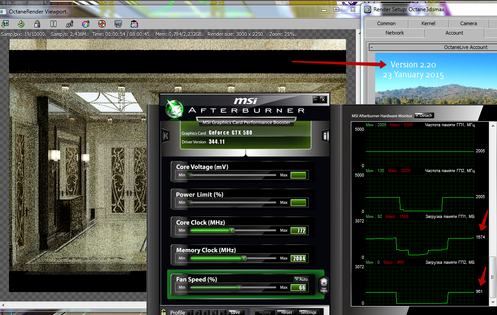The height and width of the screenshot is (315, 497).
Task: Switch to the Camera tab
Action: click(x=469, y=23)
